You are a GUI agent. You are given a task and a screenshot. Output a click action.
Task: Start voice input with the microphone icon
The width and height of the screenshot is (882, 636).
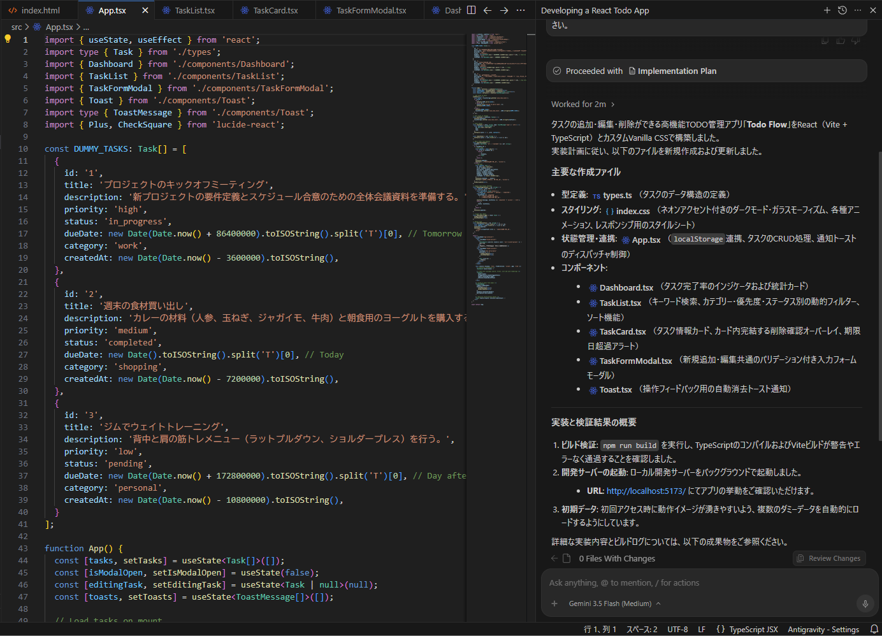tap(865, 603)
